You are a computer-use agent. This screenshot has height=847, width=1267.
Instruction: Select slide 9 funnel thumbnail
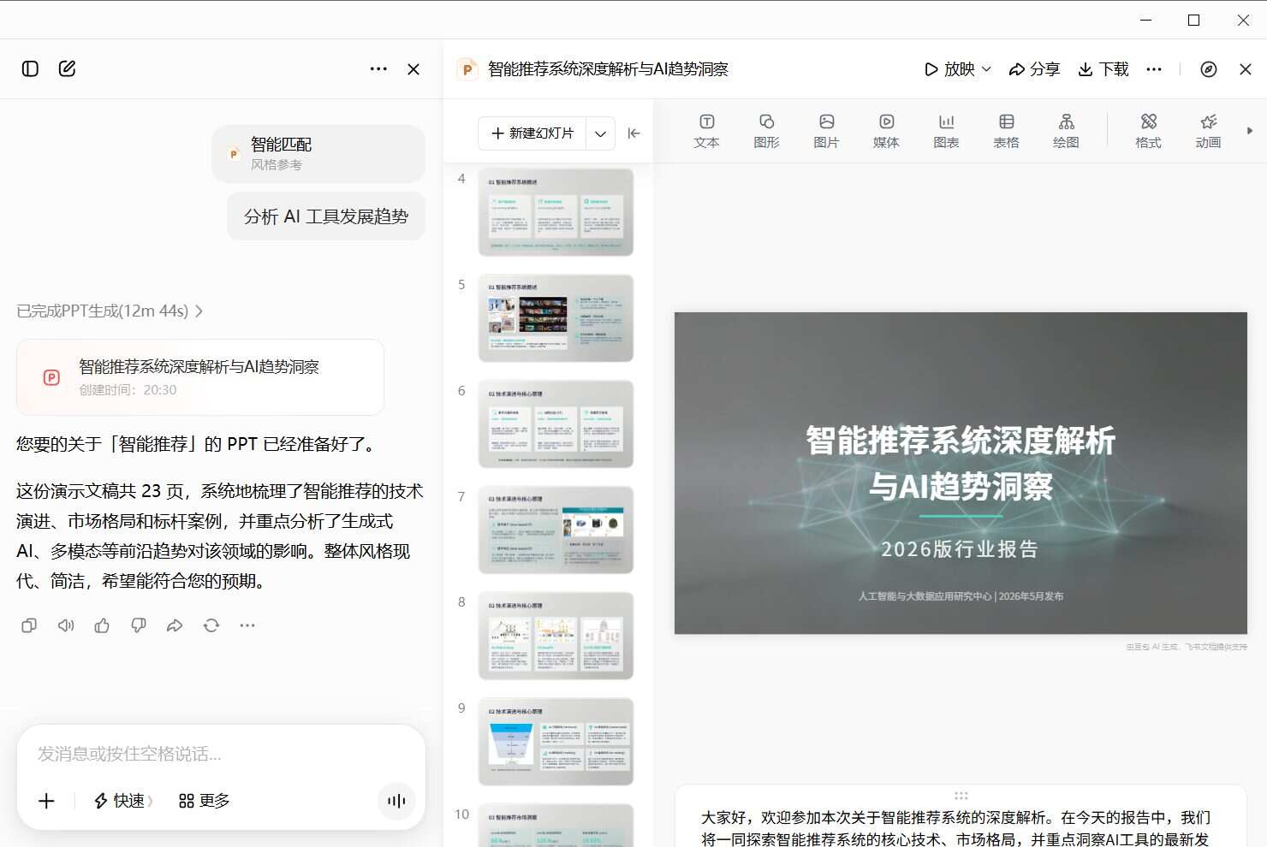[556, 742]
